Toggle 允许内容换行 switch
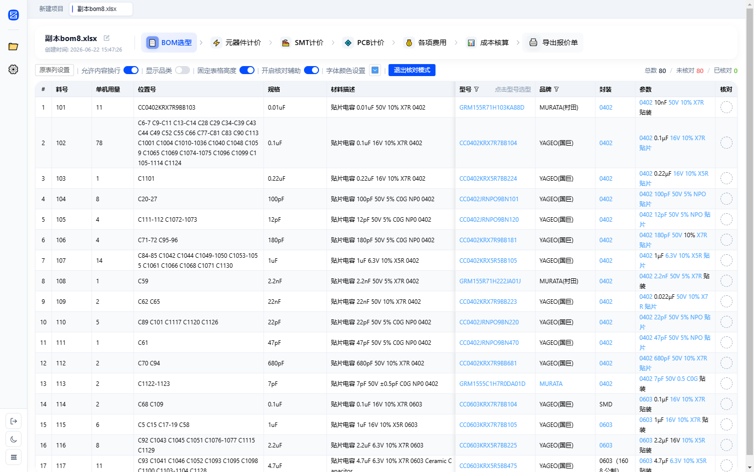The height and width of the screenshot is (472, 754). point(131,70)
